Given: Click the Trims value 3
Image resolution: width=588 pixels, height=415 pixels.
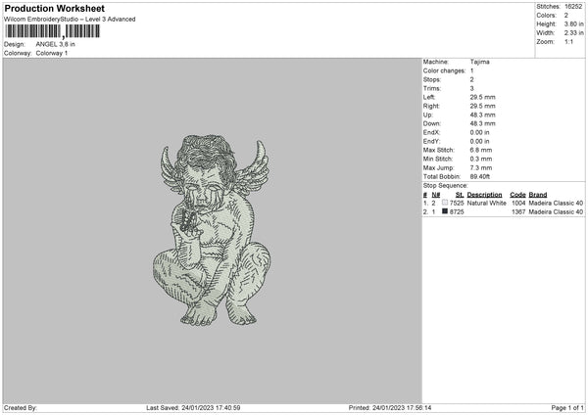Looking at the screenshot, I should tap(471, 88).
